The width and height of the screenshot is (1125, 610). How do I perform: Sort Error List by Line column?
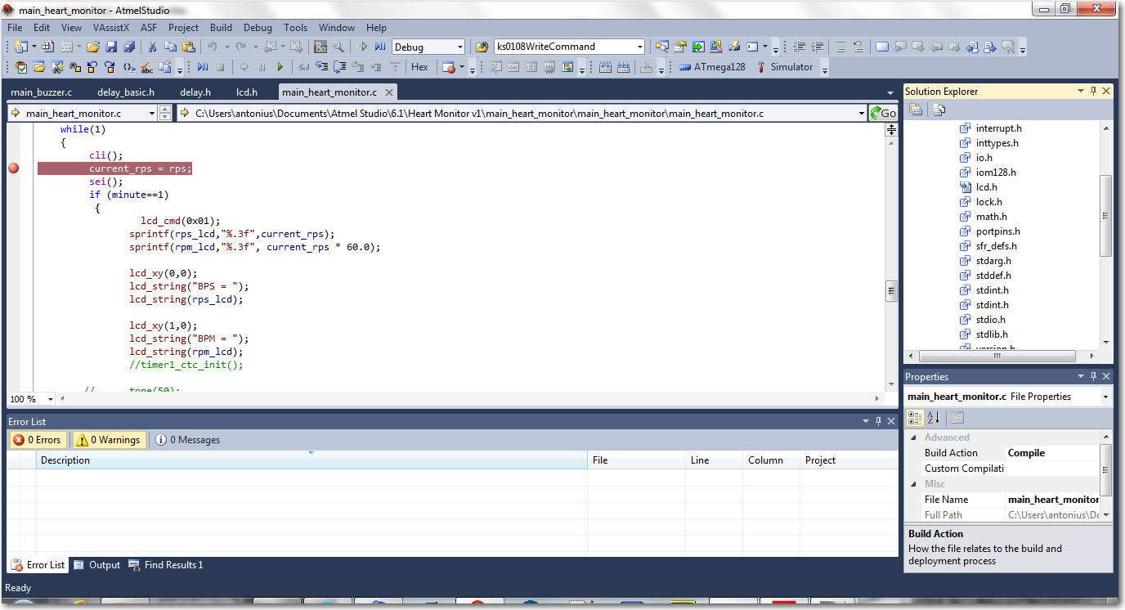pos(713,460)
